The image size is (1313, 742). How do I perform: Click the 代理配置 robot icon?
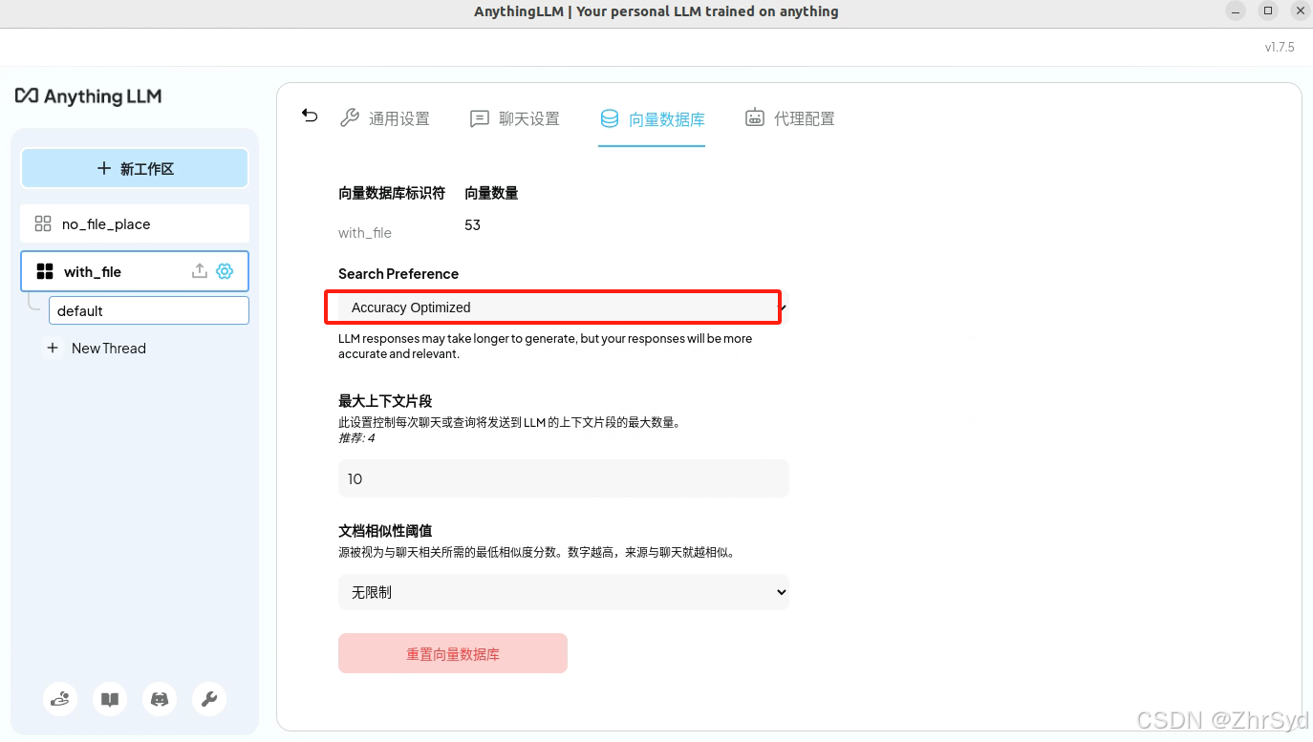(755, 118)
